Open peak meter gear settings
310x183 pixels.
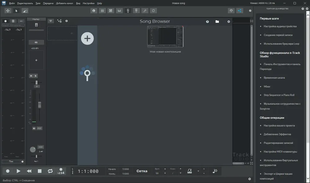[x=22, y=161]
